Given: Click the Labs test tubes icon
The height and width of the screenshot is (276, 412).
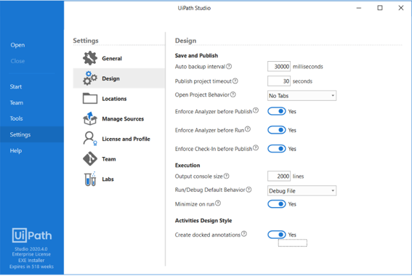Looking at the screenshot, I should point(90,179).
